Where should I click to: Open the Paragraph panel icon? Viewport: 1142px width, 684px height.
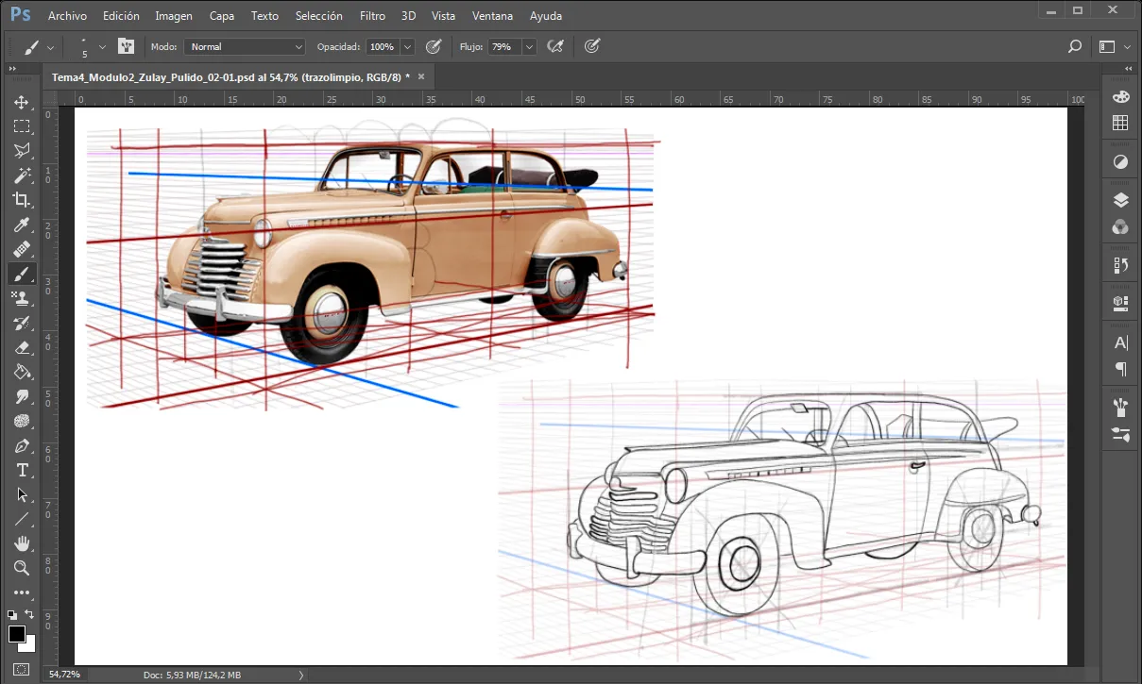pos(1121,368)
